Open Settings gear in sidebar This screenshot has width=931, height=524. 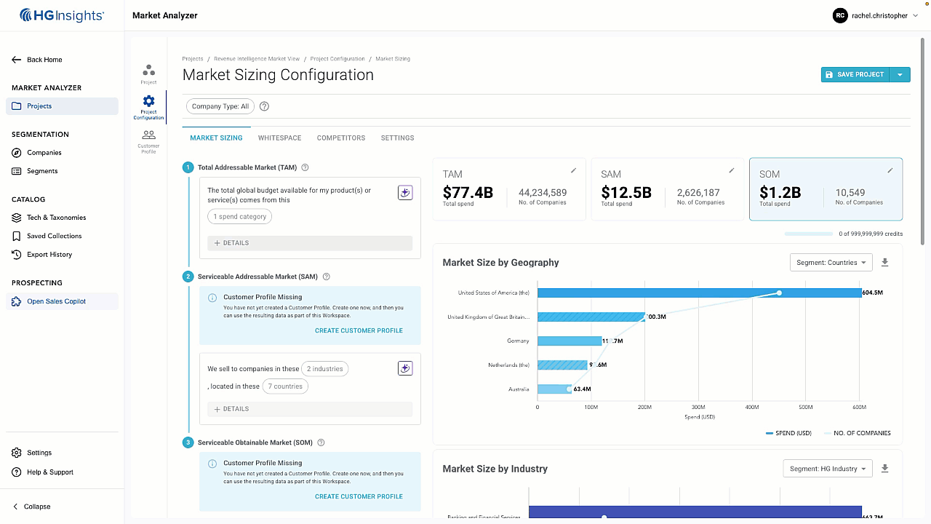[x=17, y=453]
